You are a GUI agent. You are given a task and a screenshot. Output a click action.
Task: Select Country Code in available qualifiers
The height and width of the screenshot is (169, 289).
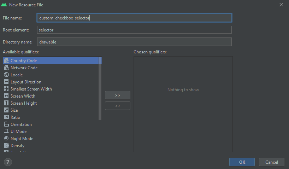tap(51, 60)
